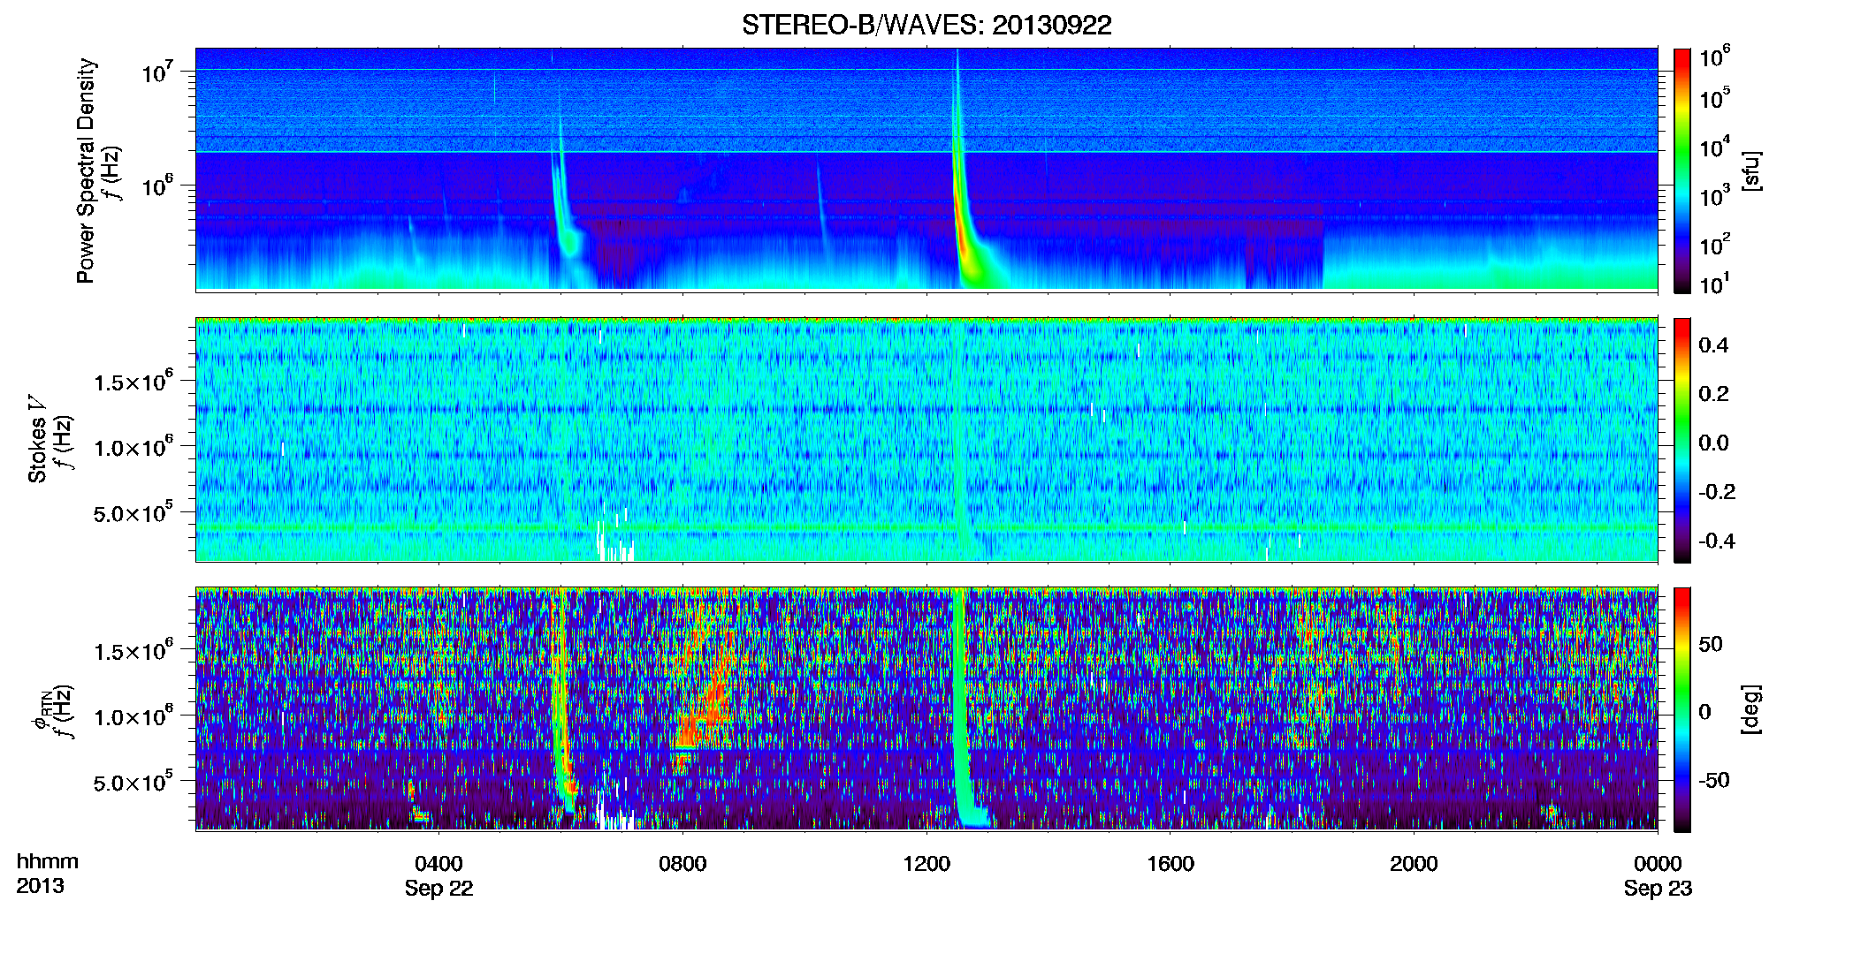
Task: Click the 10^7 frequency tick label on top panel
Action: [157, 71]
